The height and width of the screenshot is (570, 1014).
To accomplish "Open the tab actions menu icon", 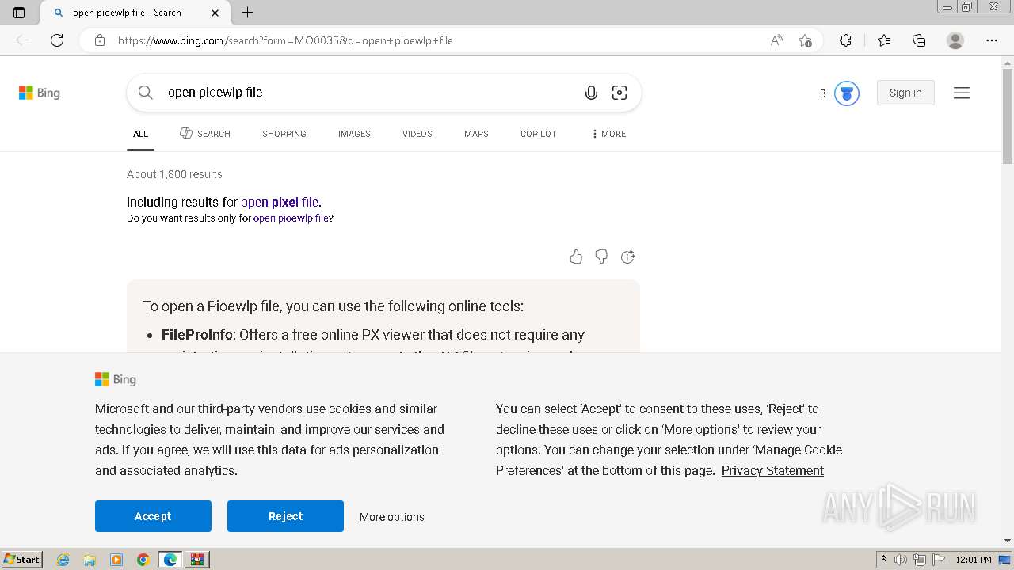I will coord(19,13).
